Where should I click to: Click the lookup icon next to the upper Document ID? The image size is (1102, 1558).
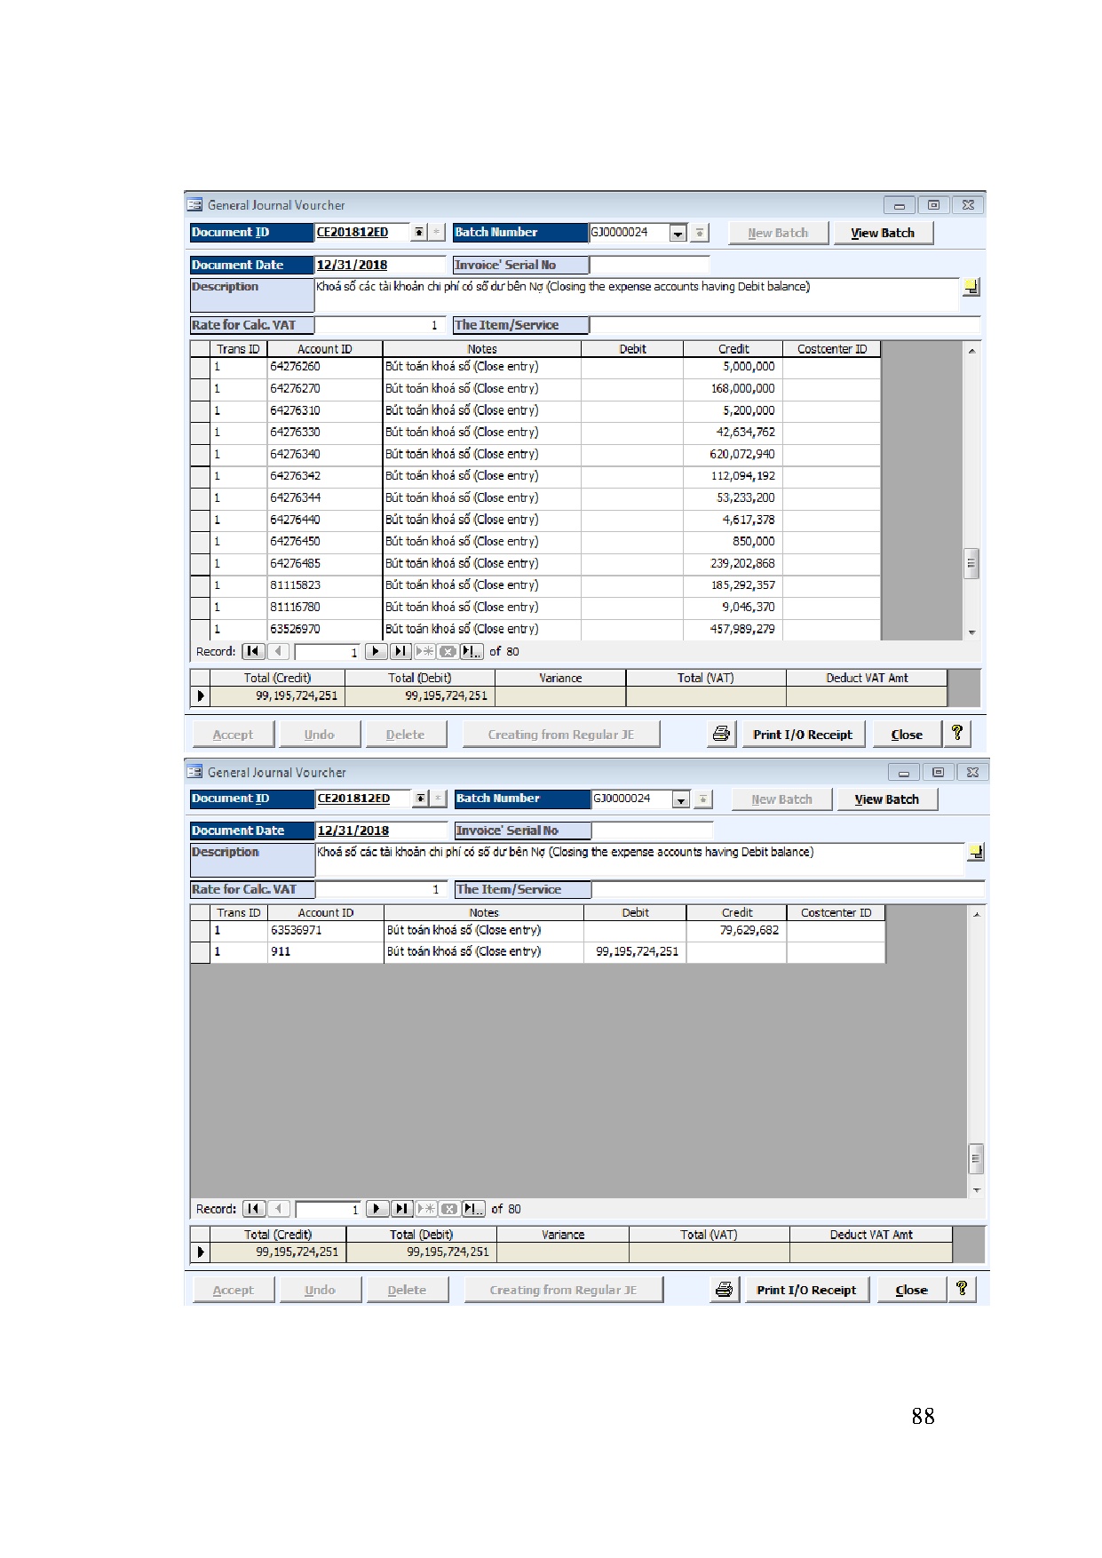click(x=418, y=233)
